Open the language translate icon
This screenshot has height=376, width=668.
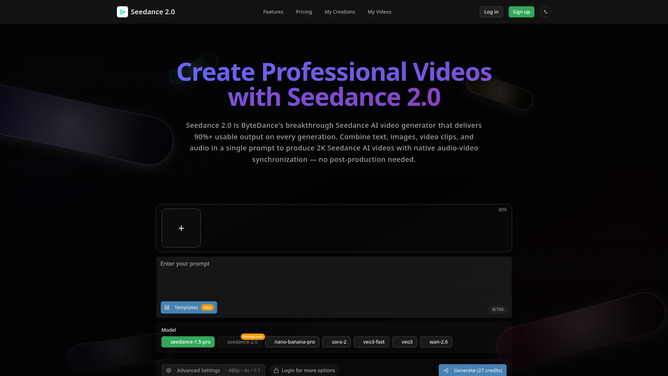545,12
